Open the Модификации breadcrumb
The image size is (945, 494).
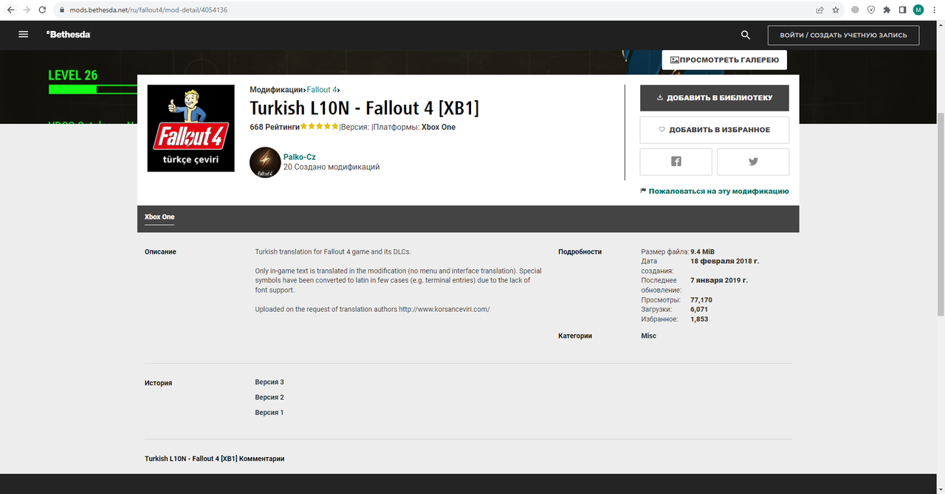pos(276,90)
